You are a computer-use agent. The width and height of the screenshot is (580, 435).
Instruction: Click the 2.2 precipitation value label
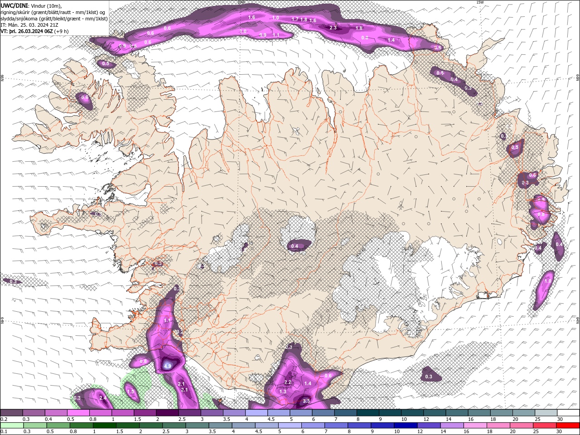pos(288,382)
